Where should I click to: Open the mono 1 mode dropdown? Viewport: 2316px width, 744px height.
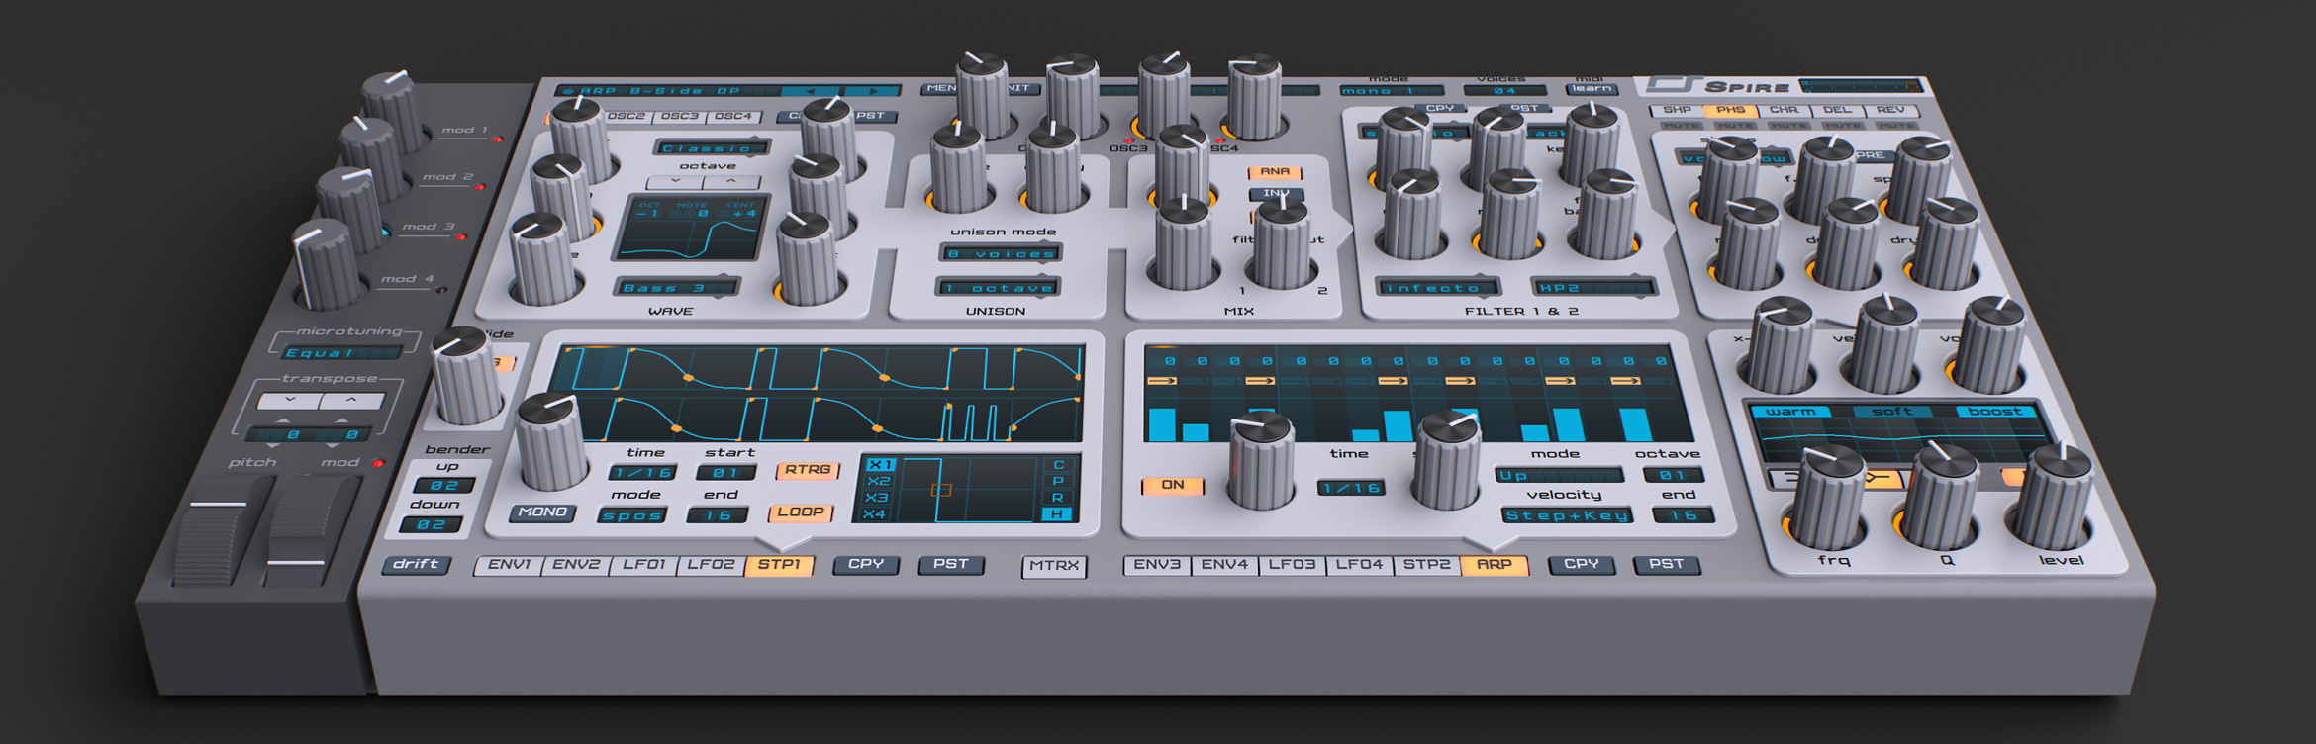1391,91
